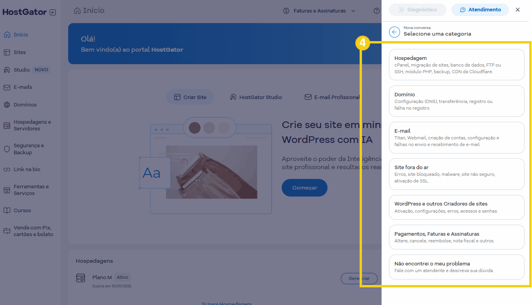Image resolution: width=532 pixels, height=305 pixels.
Task: Switch to the Diagnóstico tab
Action: coord(418,10)
